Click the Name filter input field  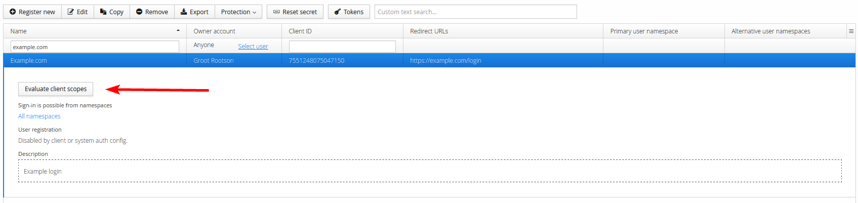tap(95, 47)
